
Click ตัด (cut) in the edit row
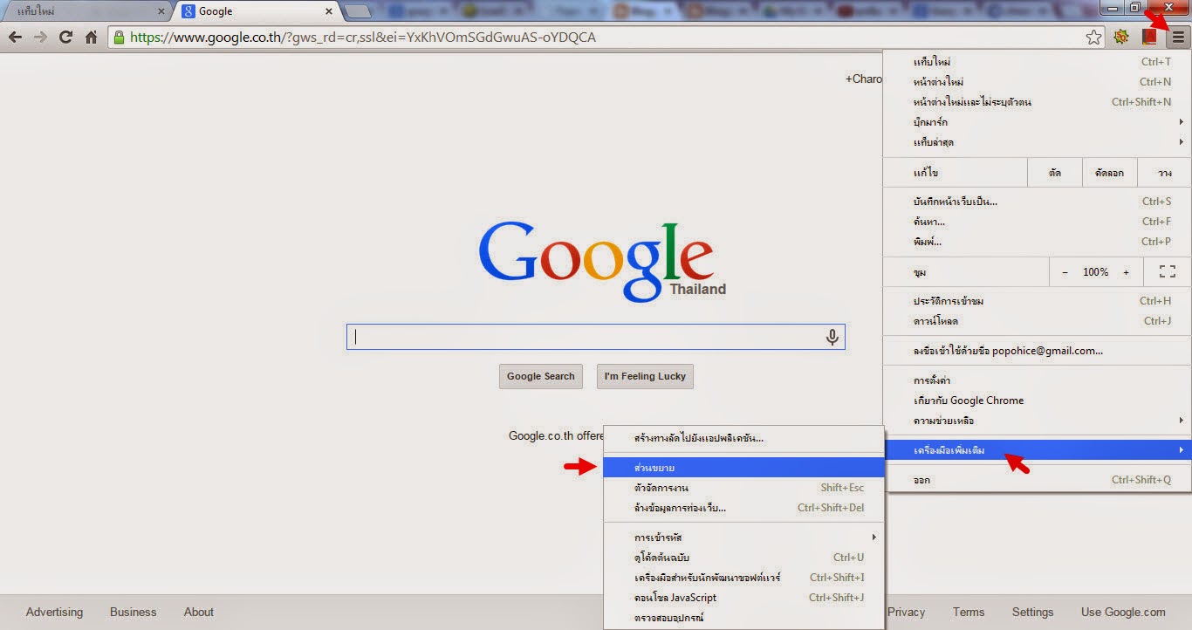(x=1055, y=173)
